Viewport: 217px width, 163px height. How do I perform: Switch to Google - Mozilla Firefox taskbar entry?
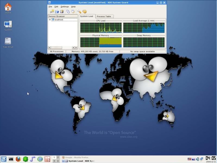(78, 157)
